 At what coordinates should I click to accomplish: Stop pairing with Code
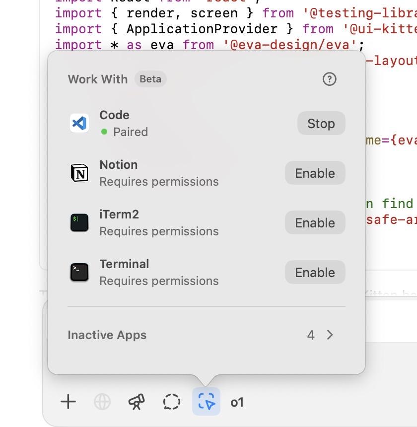pos(321,123)
